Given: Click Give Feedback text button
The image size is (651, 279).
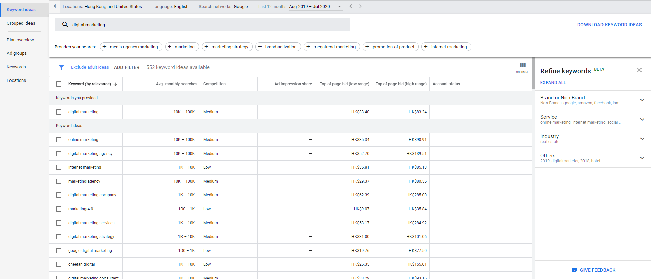Looking at the screenshot, I should [598, 270].
